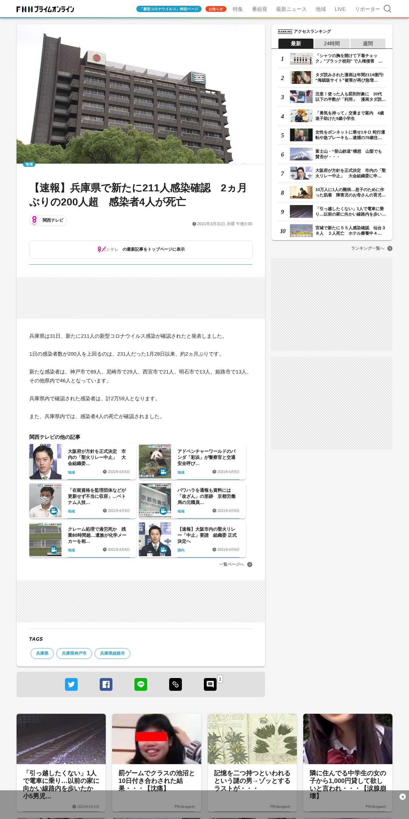
Task: Open リポーター in top navigation
Action: pyautogui.click(x=367, y=9)
